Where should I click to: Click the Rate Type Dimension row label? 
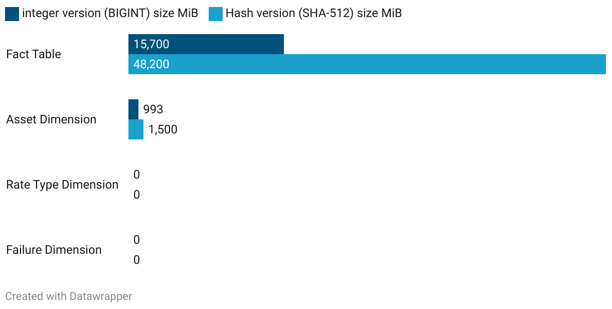(62, 185)
